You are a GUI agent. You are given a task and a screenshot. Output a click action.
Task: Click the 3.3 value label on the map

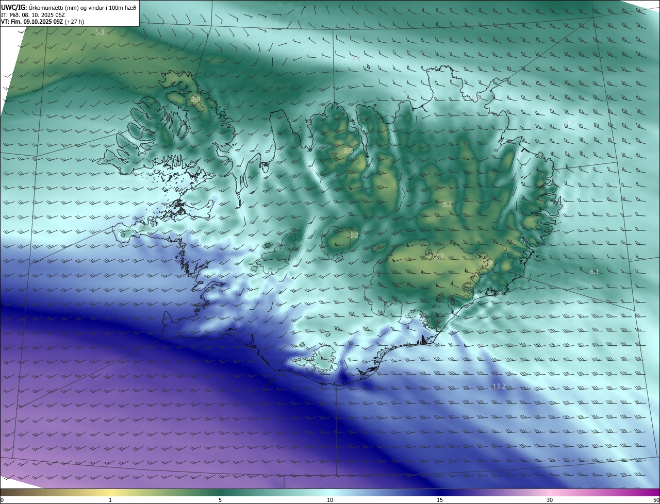click(100, 32)
